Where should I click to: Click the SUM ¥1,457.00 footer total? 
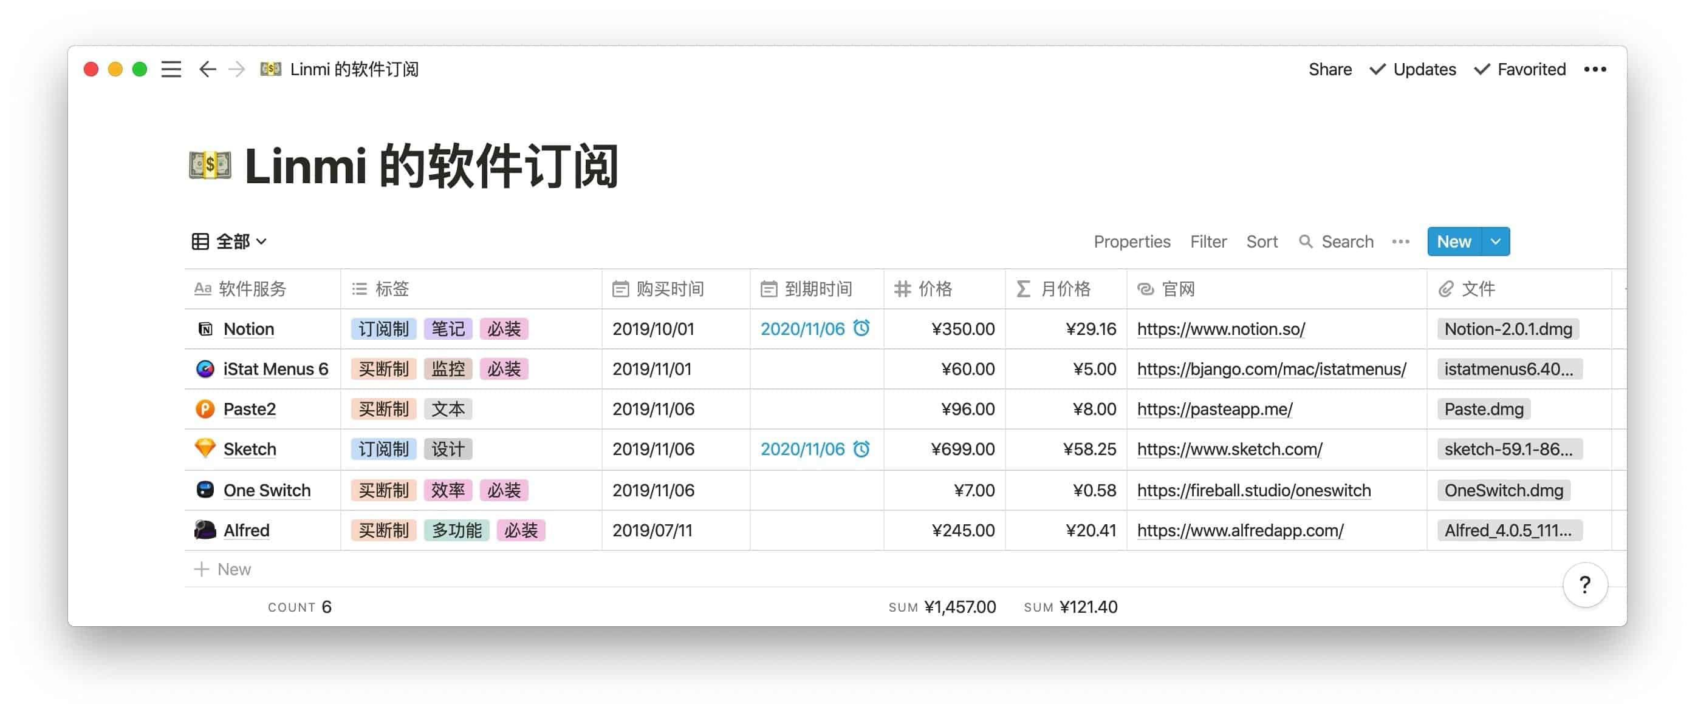click(x=942, y=607)
